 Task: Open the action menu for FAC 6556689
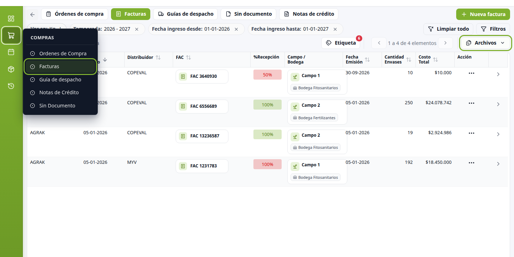point(472,103)
